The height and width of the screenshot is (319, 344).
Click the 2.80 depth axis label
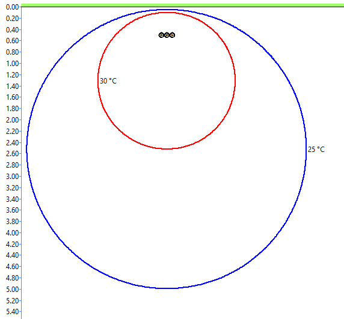pyautogui.click(x=12, y=165)
